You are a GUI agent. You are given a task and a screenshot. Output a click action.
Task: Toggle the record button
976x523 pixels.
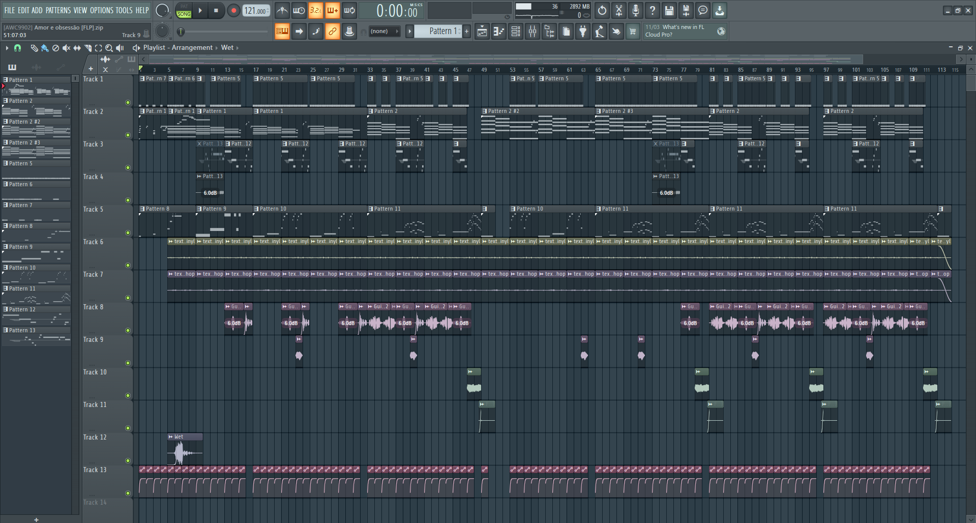pyautogui.click(x=233, y=10)
